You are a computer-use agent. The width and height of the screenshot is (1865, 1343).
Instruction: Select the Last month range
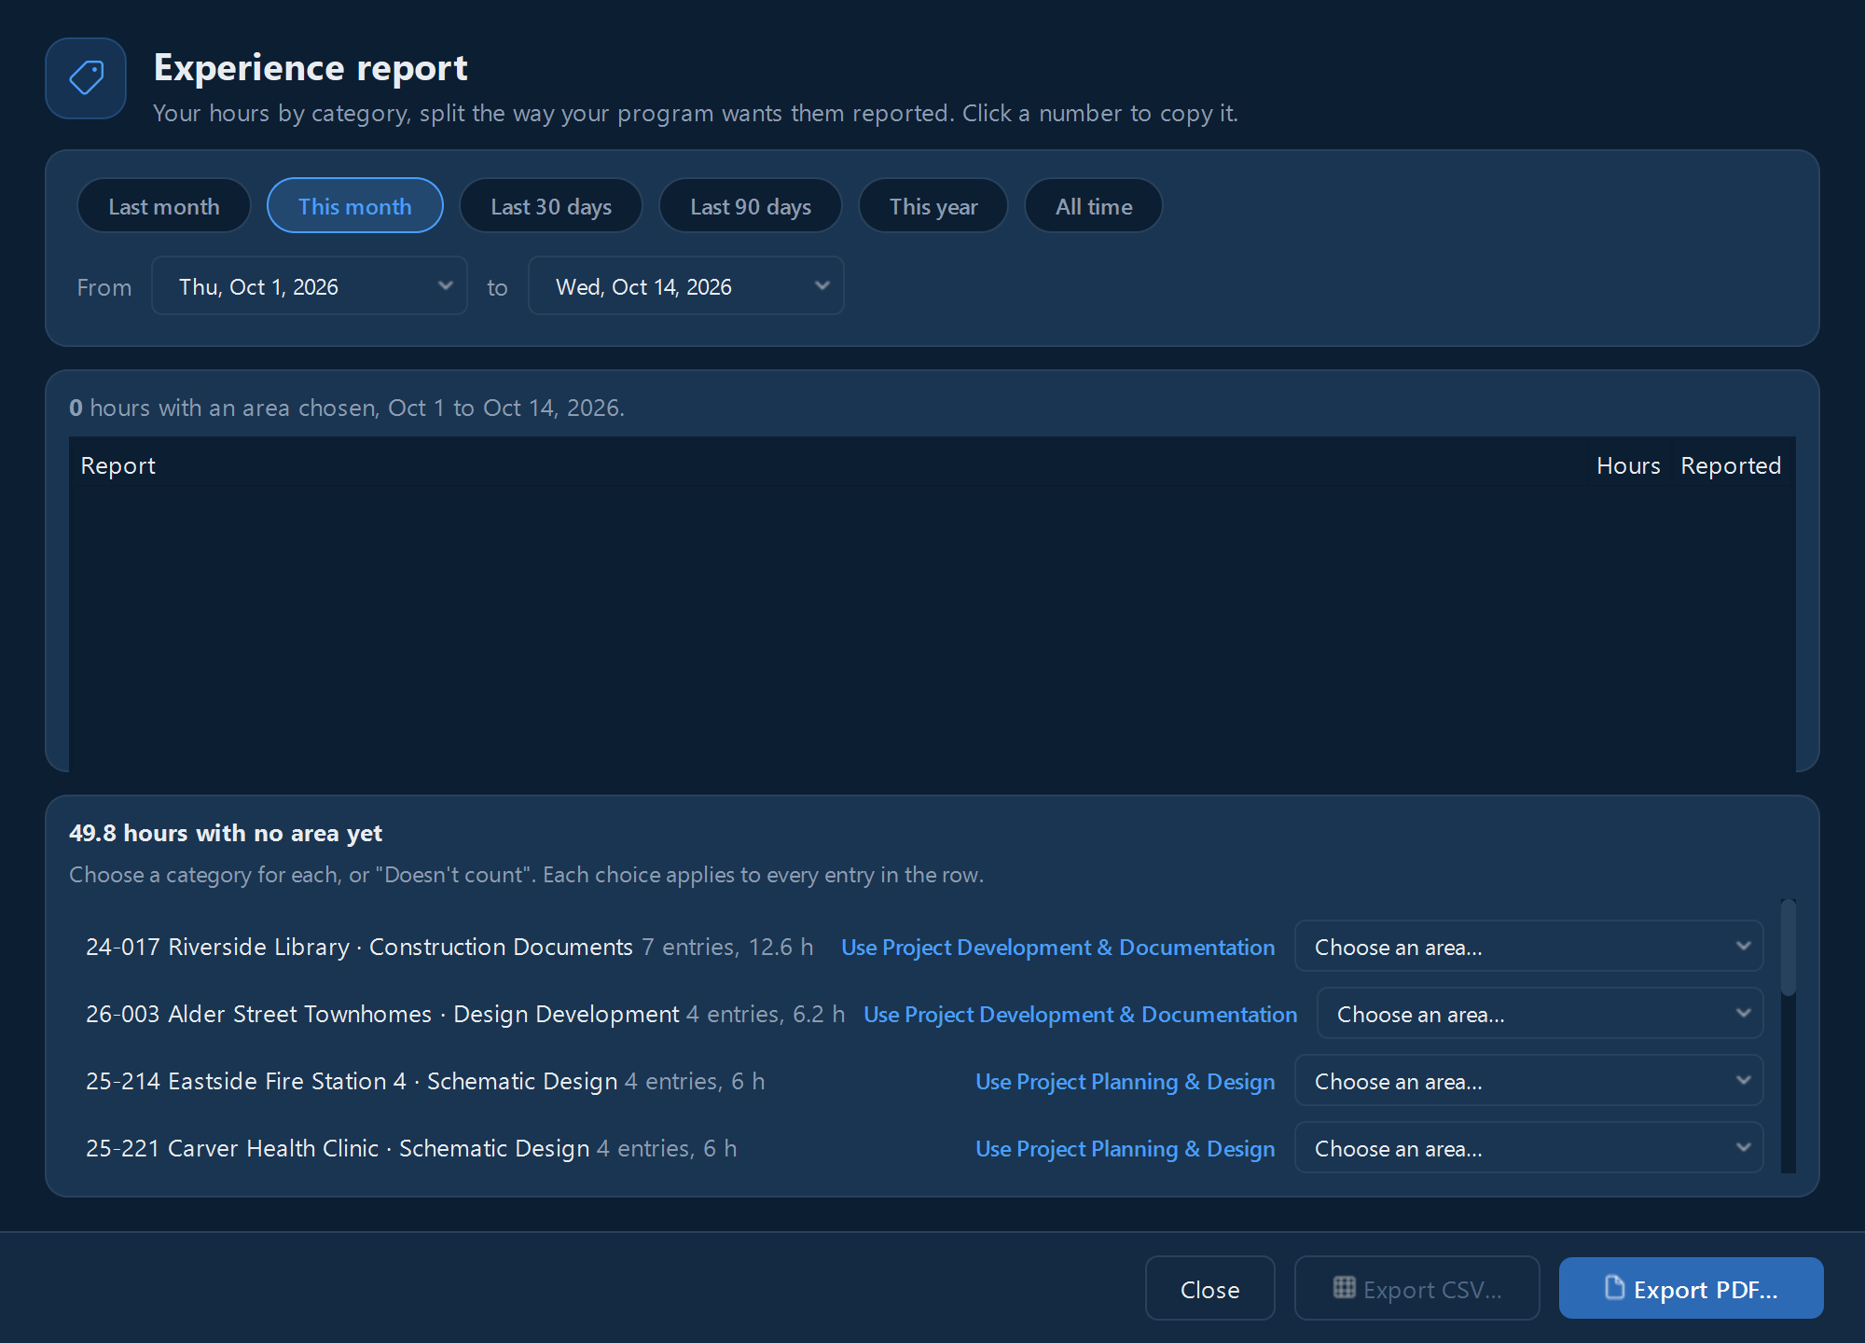coord(164,206)
